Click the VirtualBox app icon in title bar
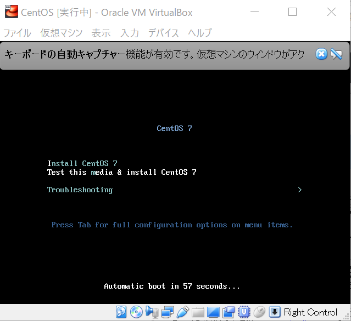Image resolution: width=351 pixels, height=321 pixels. click(x=11, y=12)
